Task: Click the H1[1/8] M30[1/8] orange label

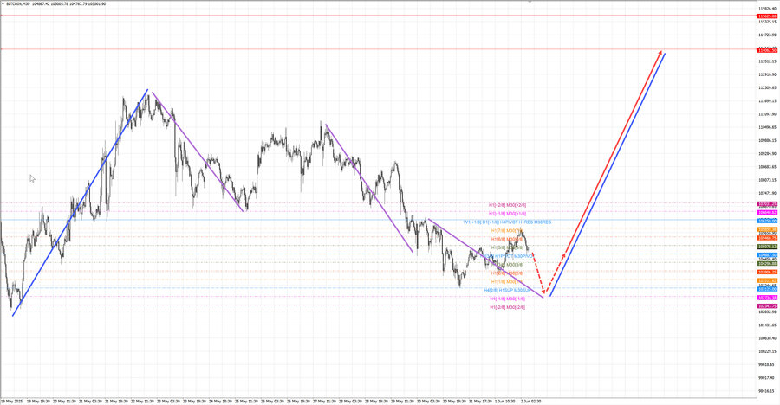Action: (507, 282)
